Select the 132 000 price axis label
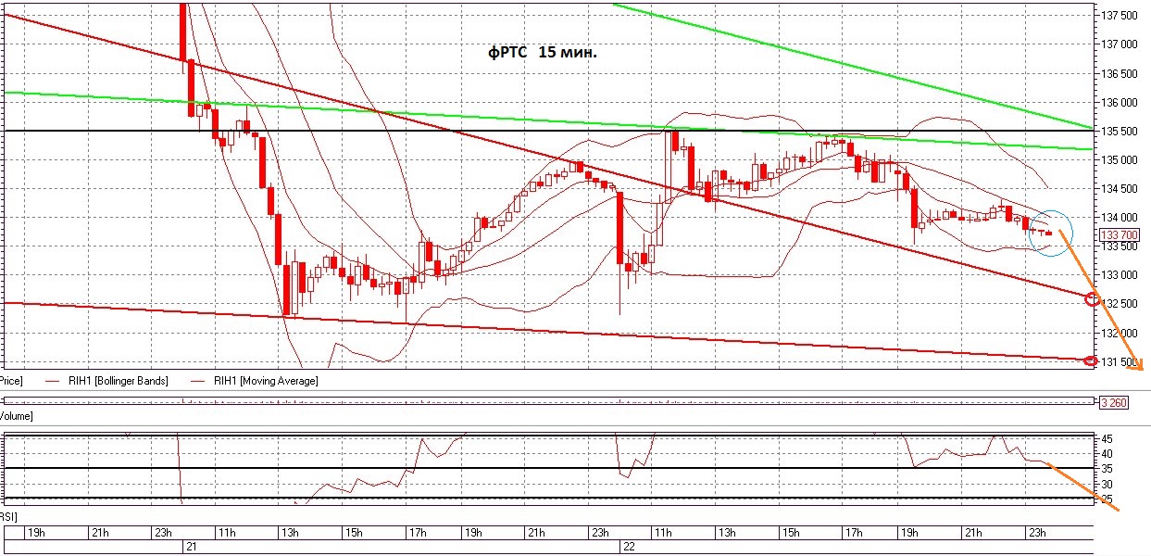Viewport: 1151px width, 556px height. point(1120,333)
